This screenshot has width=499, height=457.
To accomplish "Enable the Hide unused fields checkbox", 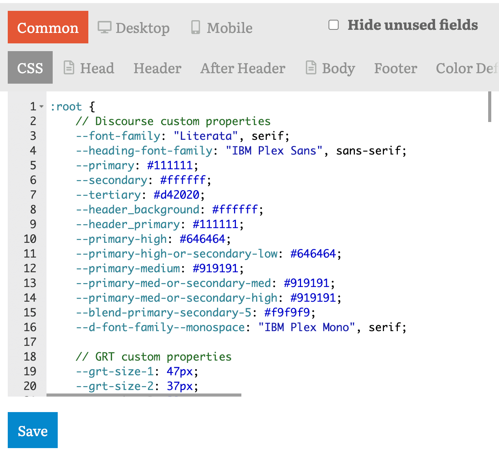I will (334, 25).
